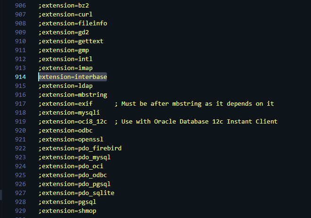Click the "Must be after mbstring" comment

pyautogui.click(x=197, y=103)
